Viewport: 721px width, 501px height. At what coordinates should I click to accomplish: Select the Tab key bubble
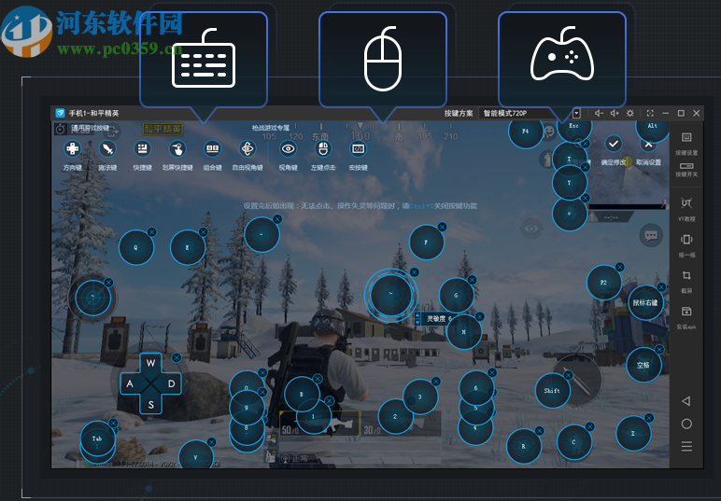tap(97, 438)
